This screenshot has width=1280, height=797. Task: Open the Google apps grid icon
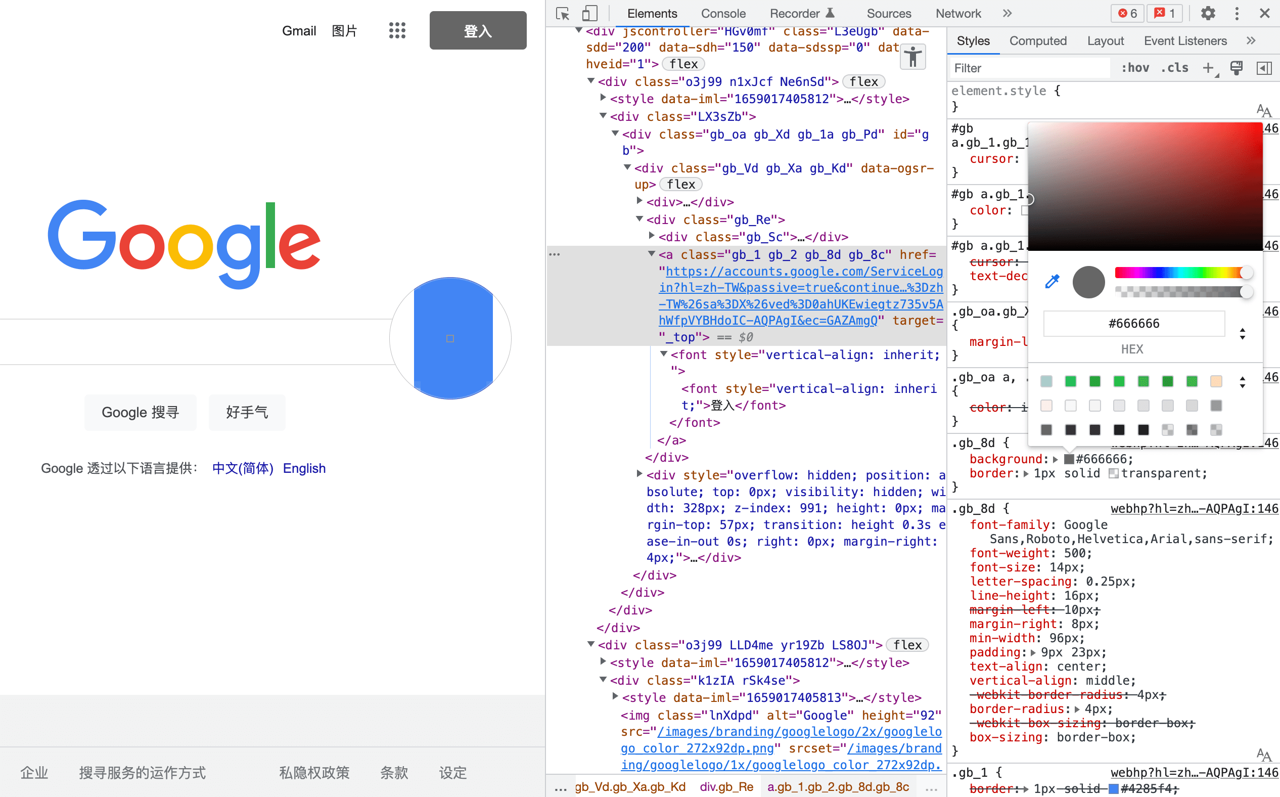(x=397, y=30)
